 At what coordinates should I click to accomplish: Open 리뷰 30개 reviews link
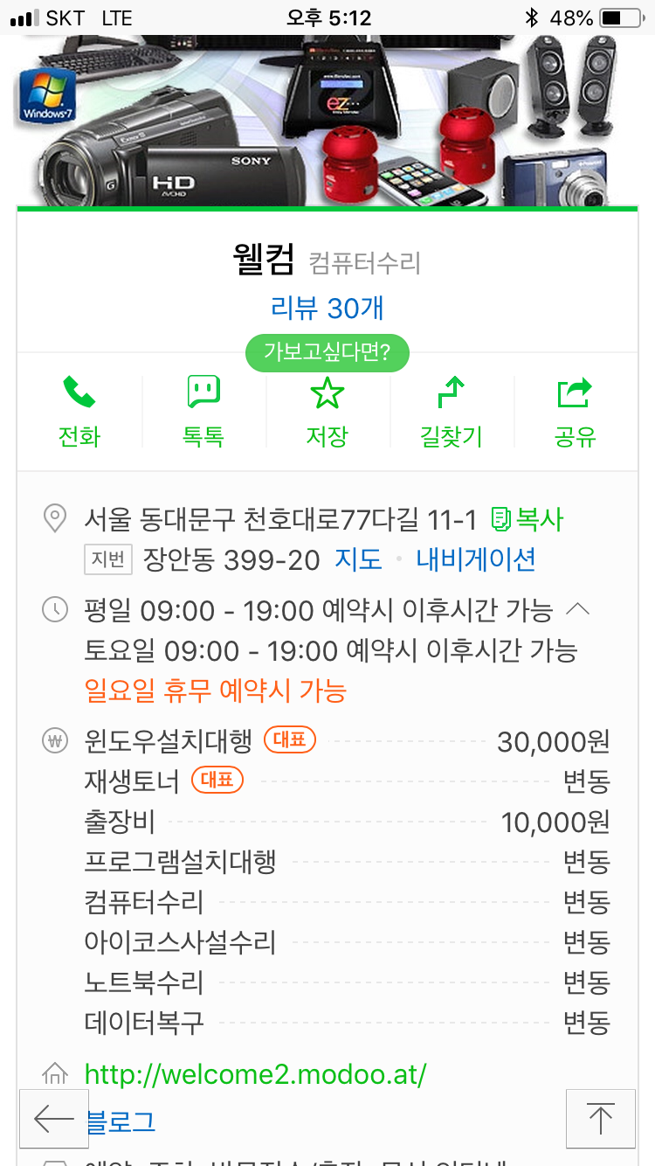point(327,308)
